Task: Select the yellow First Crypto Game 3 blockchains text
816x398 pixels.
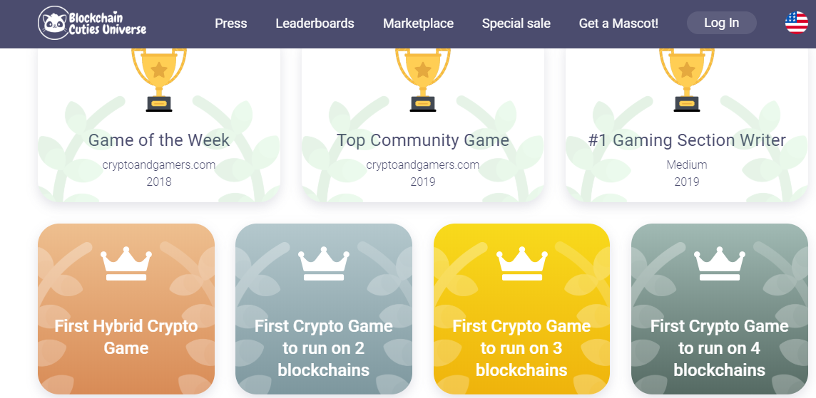Action: click(x=521, y=348)
